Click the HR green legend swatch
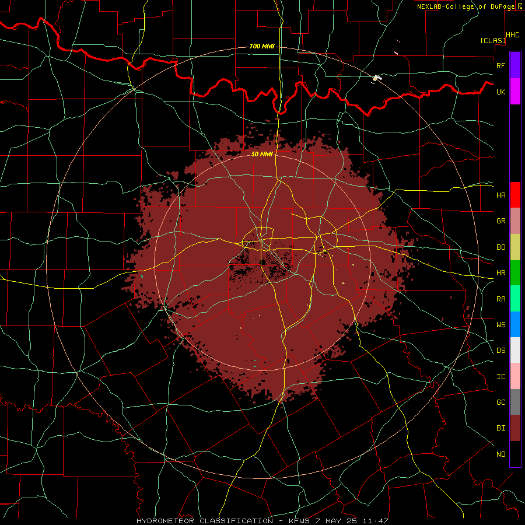Image resolution: width=525 pixels, height=525 pixels. coord(515,273)
